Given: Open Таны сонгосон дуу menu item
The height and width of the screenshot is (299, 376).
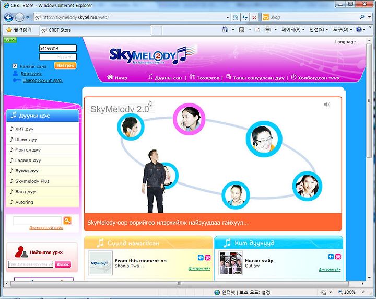Looking at the screenshot, I should [255, 77].
